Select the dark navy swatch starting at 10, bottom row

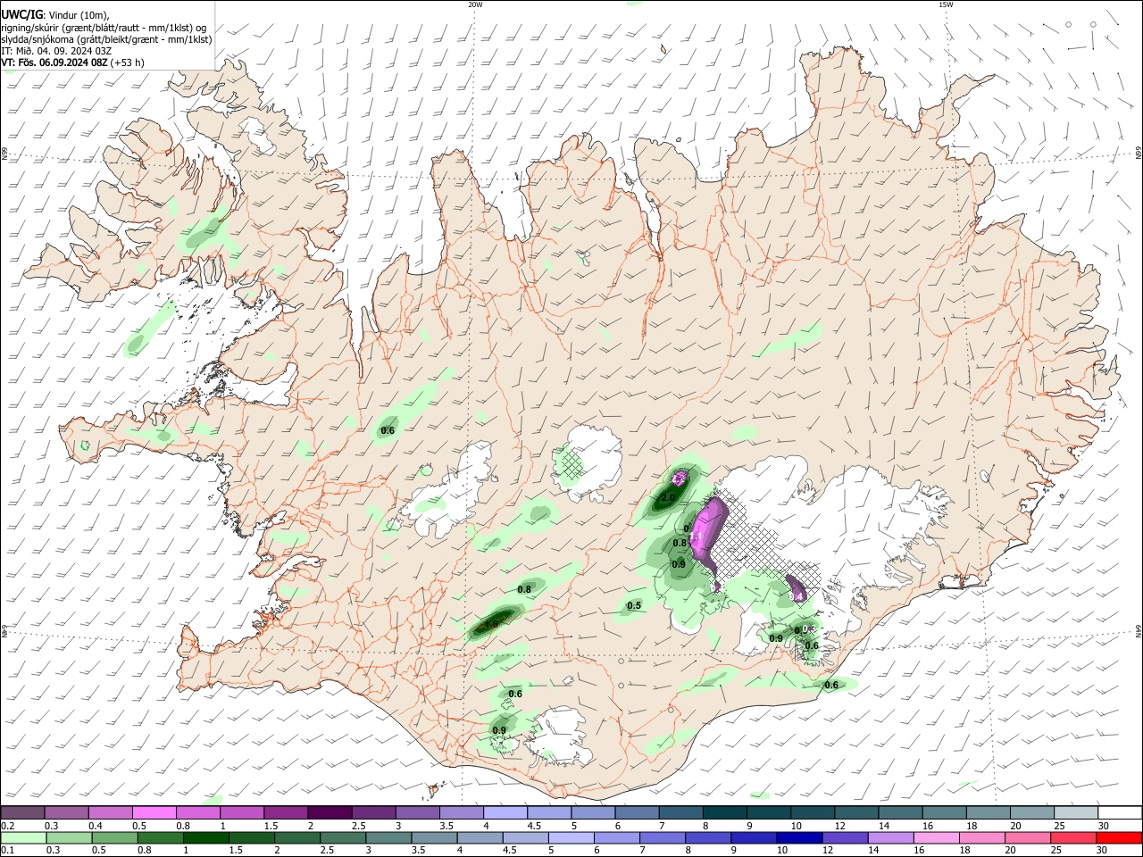click(798, 837)
